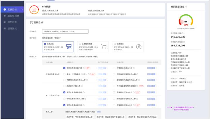
Task: Click the 活动专属：节庆易感折扣敏感人群 tag
Action: (x=80, y=117)
